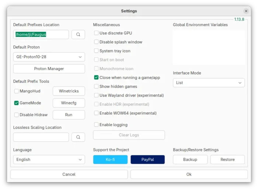
Task: Click search icon beside Lossless Scaling Location
Action: (78, 137)
